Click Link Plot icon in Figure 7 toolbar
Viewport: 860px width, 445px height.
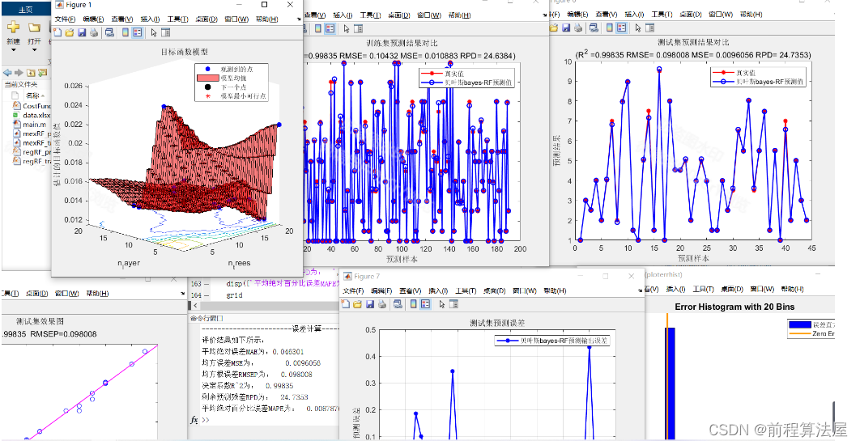pos(398,304)
